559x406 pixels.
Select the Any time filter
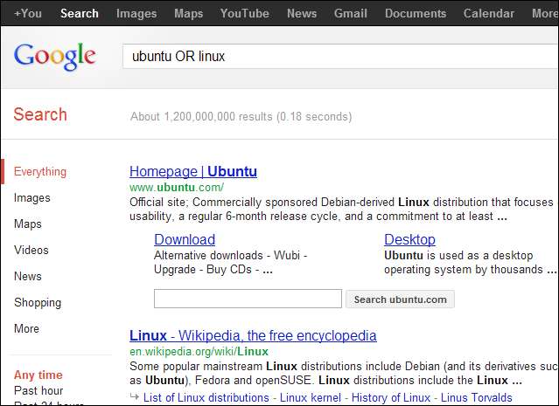coord(38,375)
